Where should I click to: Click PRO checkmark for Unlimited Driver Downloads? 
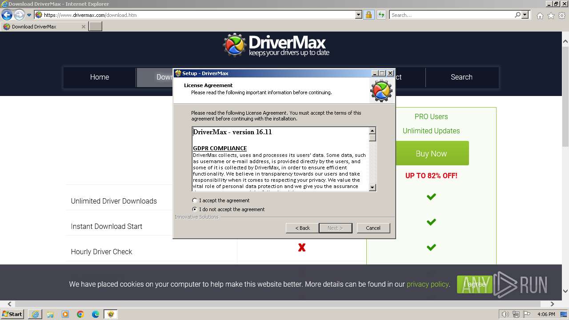(x=431, y=196)
